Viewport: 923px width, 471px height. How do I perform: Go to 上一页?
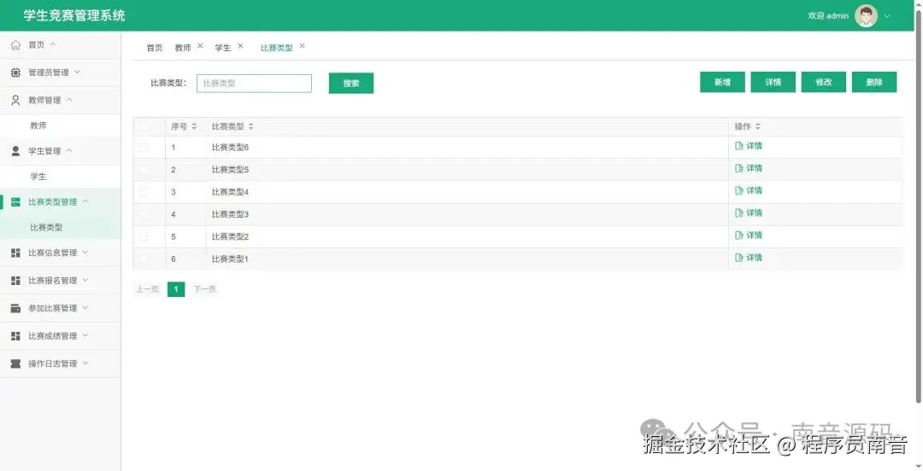tap(148, 289)
